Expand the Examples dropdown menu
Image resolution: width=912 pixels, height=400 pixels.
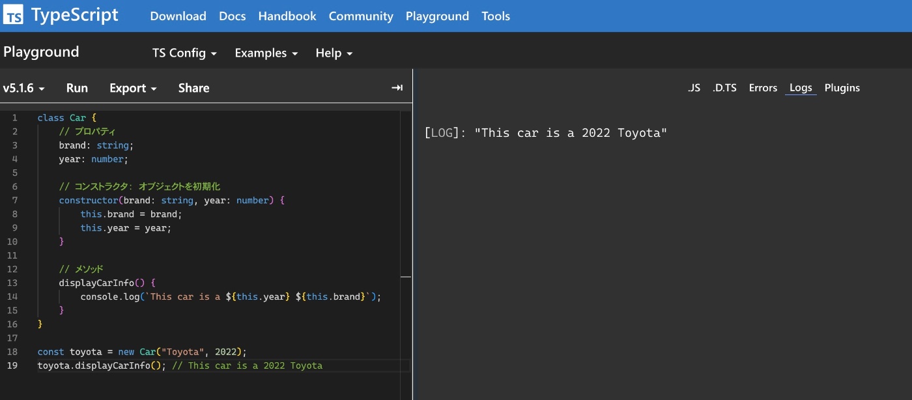coord(266,53)
